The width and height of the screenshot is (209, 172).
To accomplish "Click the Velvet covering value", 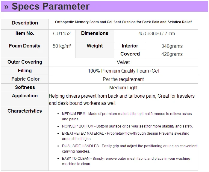I will 123,62.
